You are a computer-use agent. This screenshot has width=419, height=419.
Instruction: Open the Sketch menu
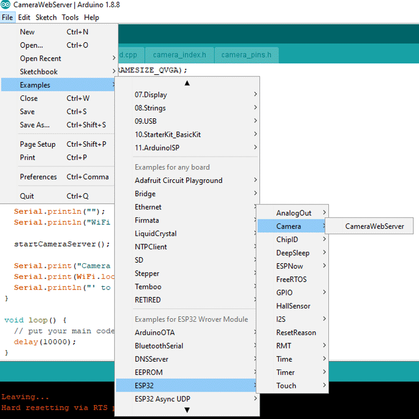click(x=46, y=17)
